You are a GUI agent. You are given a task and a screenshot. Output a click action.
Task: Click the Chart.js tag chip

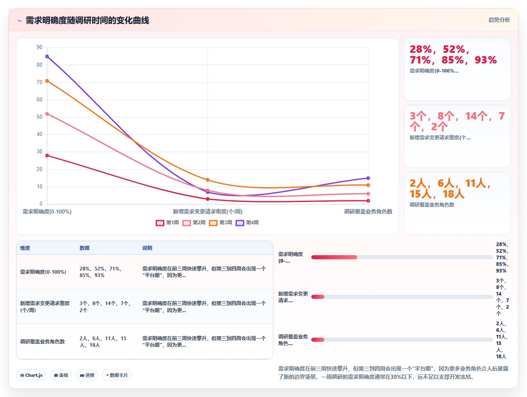pos(31,375)
